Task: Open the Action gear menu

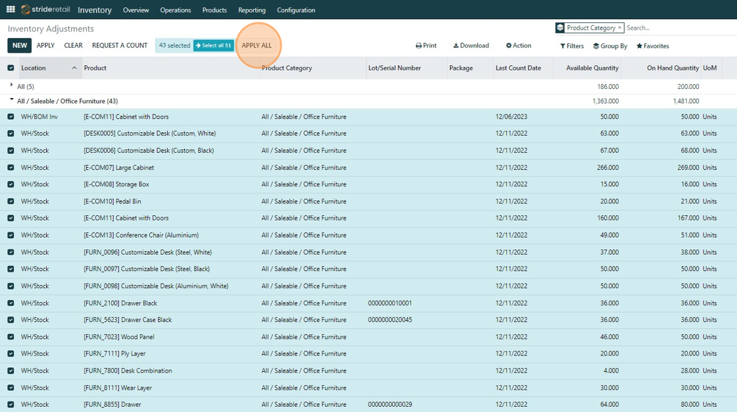Action: pos(518,46)
